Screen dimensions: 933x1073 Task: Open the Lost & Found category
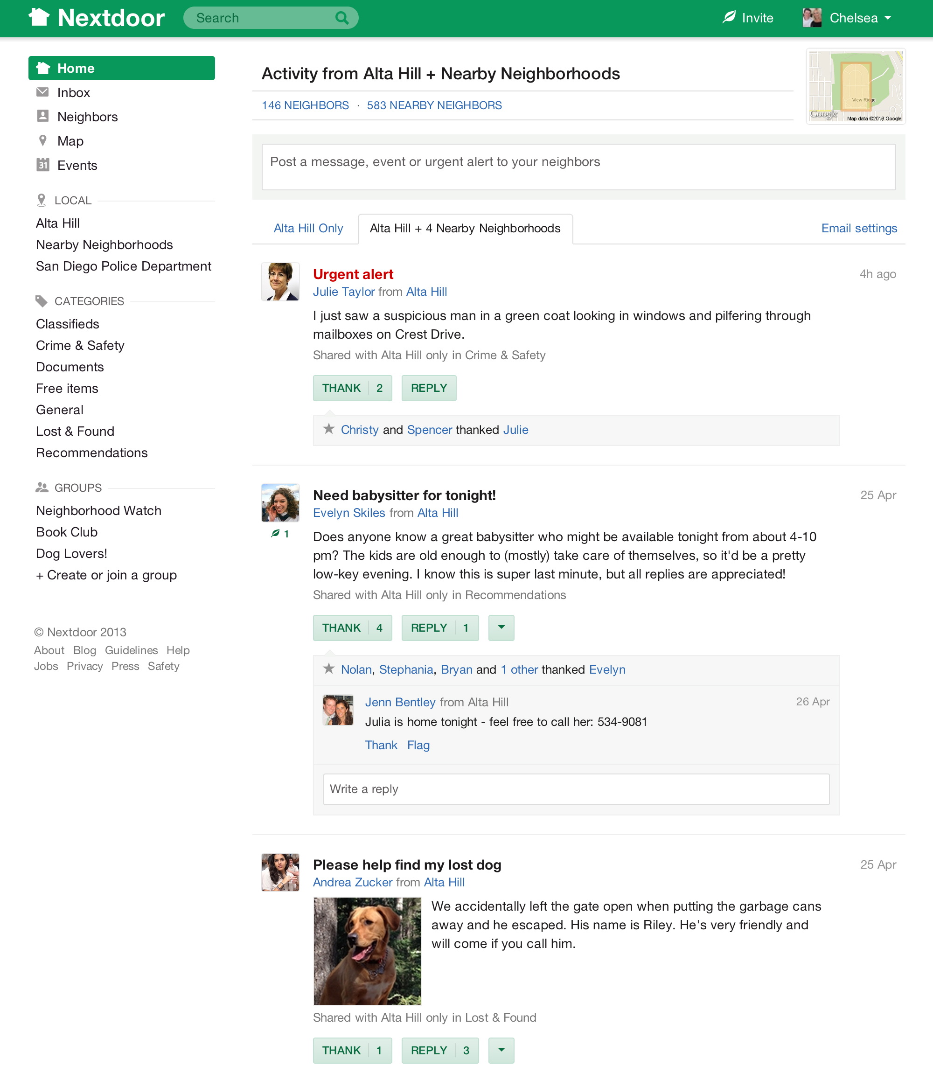pos(75,431)
